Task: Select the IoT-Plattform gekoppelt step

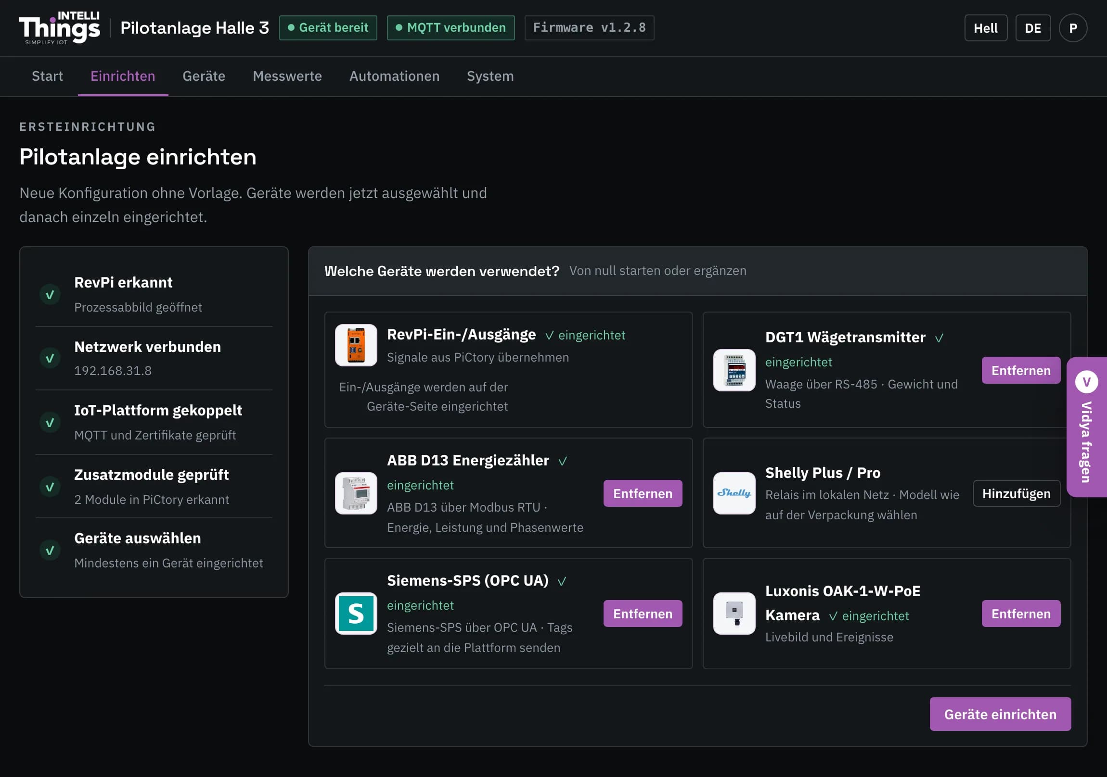Action: 154,423
